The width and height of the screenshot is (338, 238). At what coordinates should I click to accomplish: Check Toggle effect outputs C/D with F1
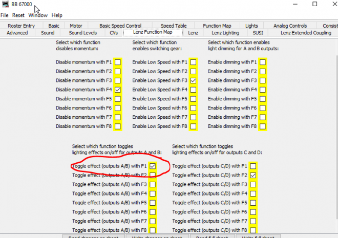[x=253, y=166]
